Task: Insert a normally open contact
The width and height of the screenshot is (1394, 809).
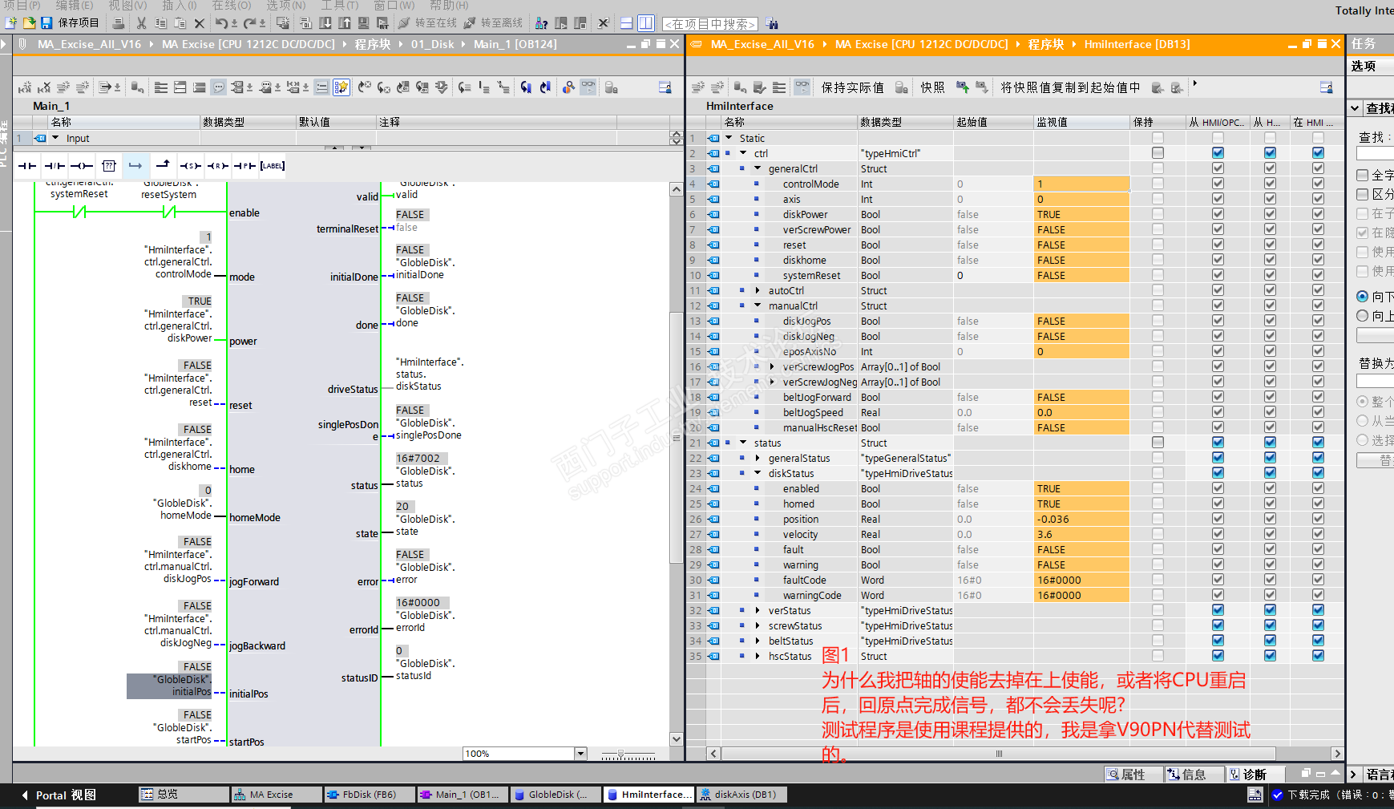Action: pos(27,166)
